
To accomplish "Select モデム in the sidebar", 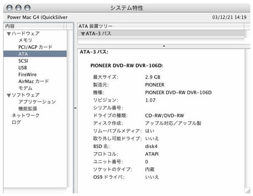I will 25,88.
